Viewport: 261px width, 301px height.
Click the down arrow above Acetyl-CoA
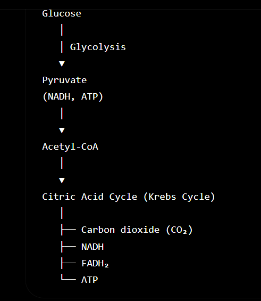pos(62,131)
